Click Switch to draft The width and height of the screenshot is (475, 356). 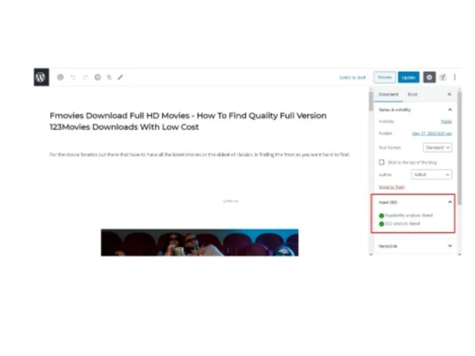pyautogui.click(x=352, y=77)
